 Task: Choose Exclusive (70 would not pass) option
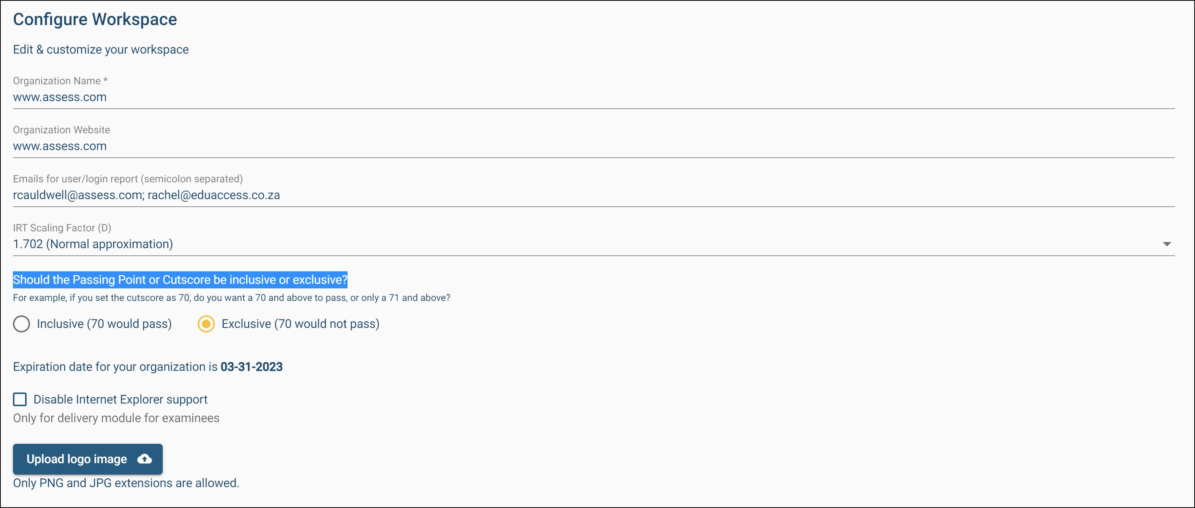click(x=206, y=323)
